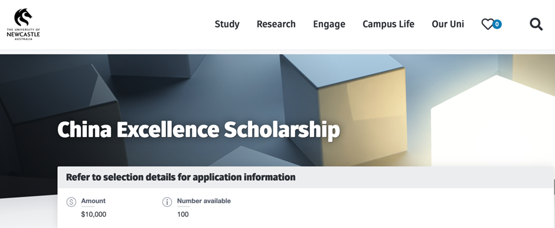Click the glowing white house shape in banner
Viewport: 555px width, 228px height.
[492, 120]
